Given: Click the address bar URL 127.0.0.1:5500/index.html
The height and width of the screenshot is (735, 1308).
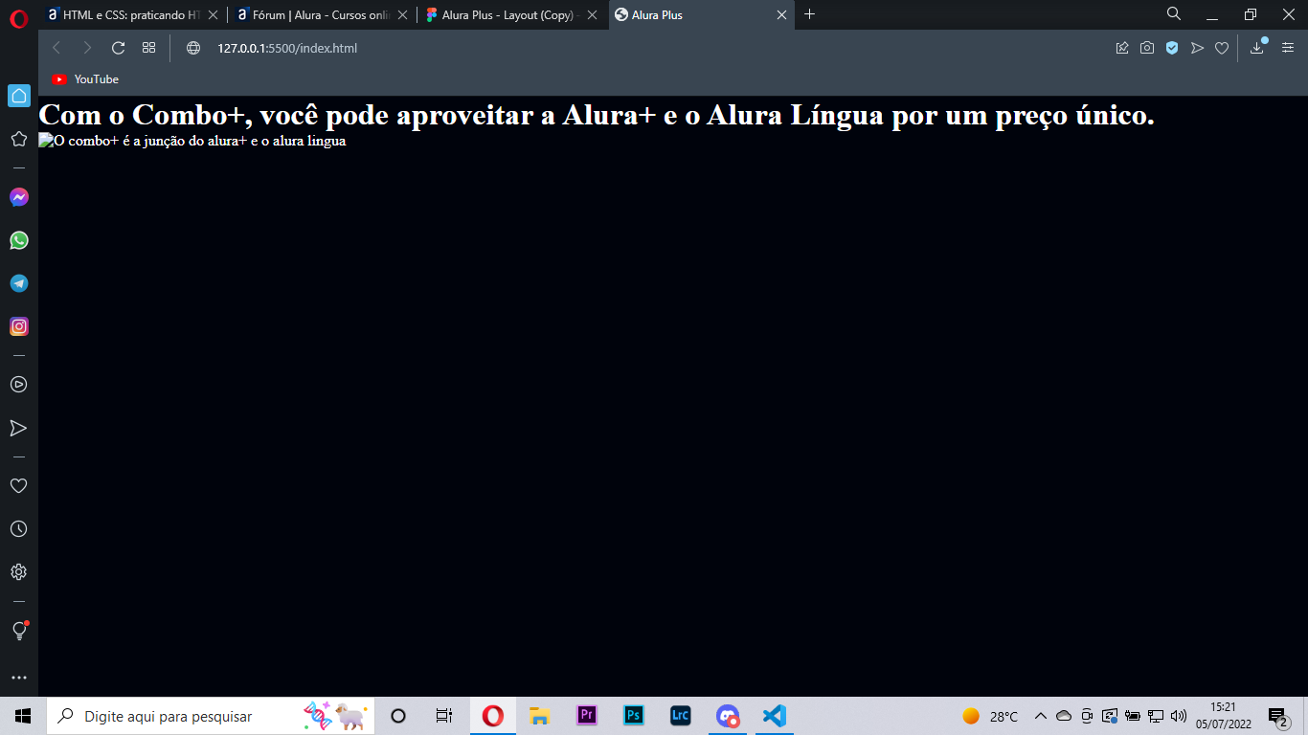Looking at the screenshot, I should click(287, 48).
